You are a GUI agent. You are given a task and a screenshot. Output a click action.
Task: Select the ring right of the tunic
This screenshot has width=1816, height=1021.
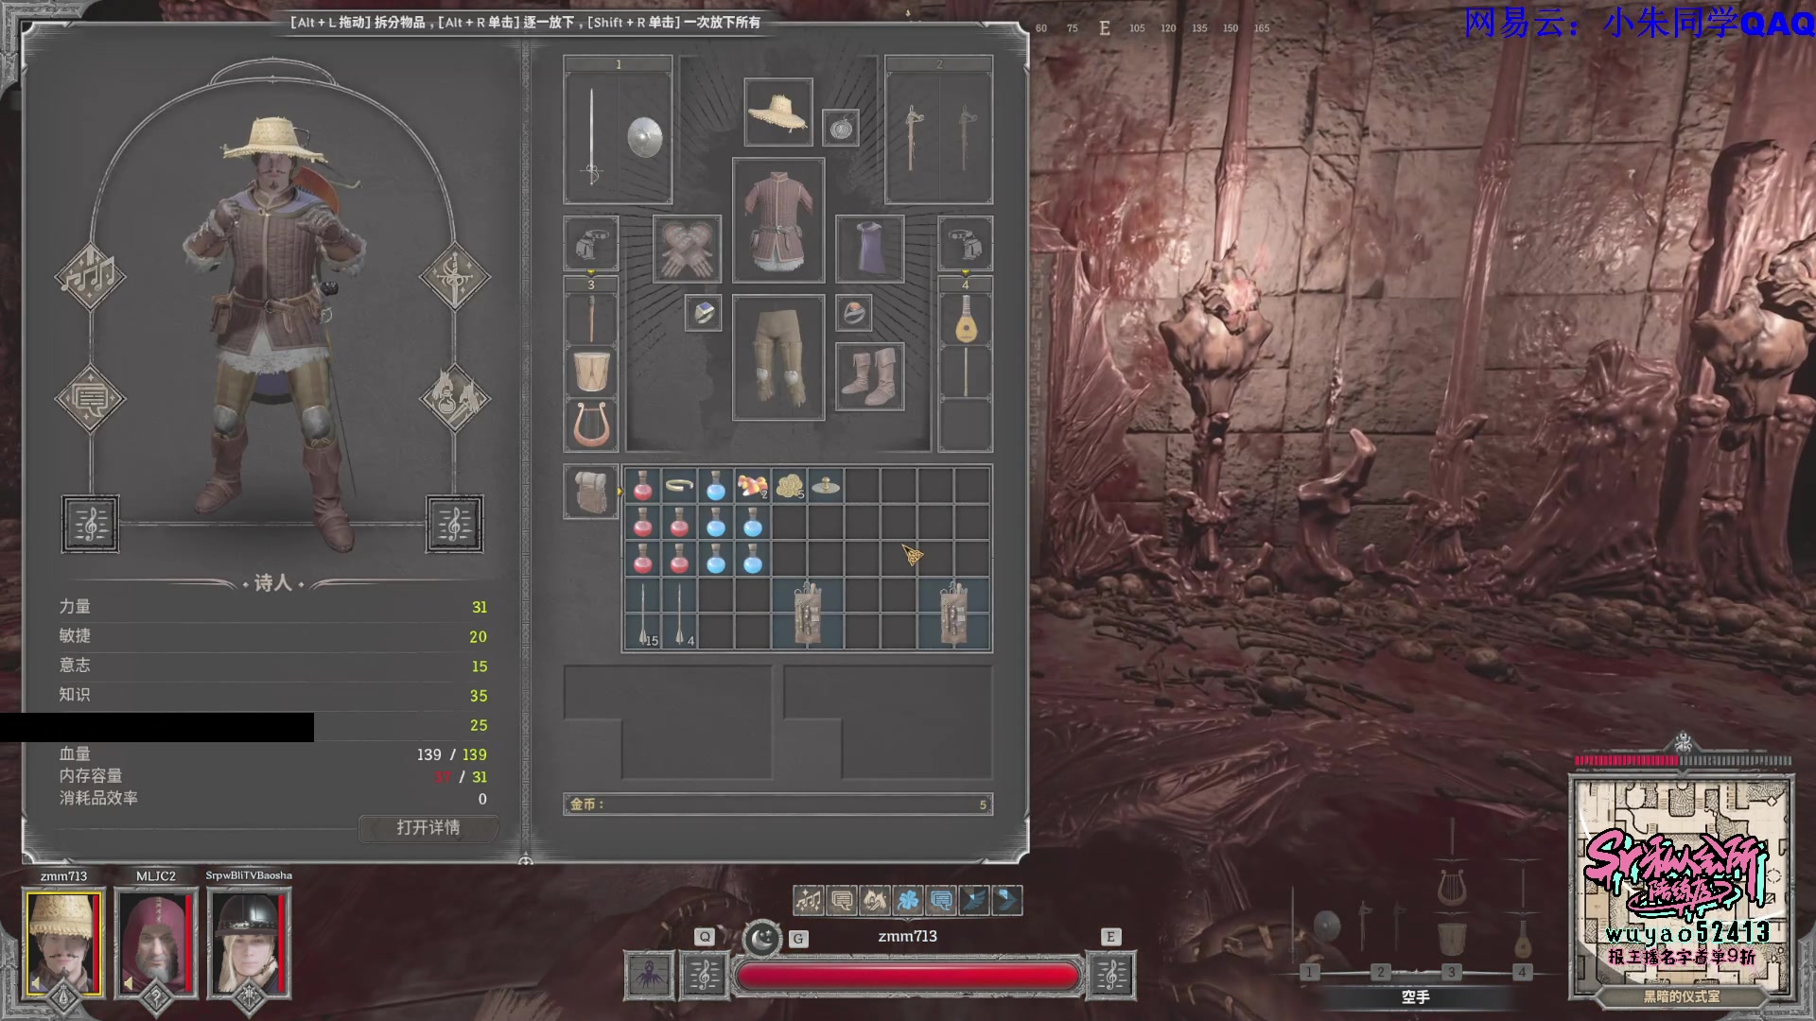tap(853, 313)
